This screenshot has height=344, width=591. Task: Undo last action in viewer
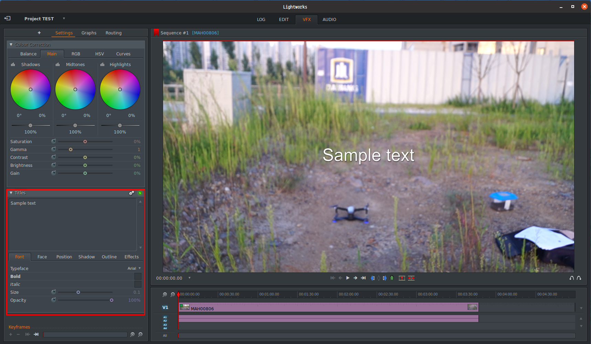pyautogui.click(x=572, y=278)
